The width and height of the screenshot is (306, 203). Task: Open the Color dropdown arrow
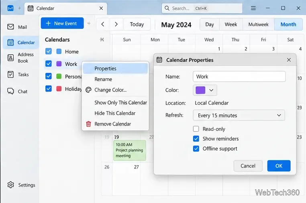click(211, 90)
